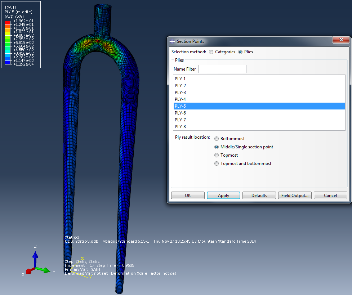Image resolution: width=352 pixels, height=296 pixels.
Task: Click ODB: Static-3.odb title text
Action: tap(81, 242)
